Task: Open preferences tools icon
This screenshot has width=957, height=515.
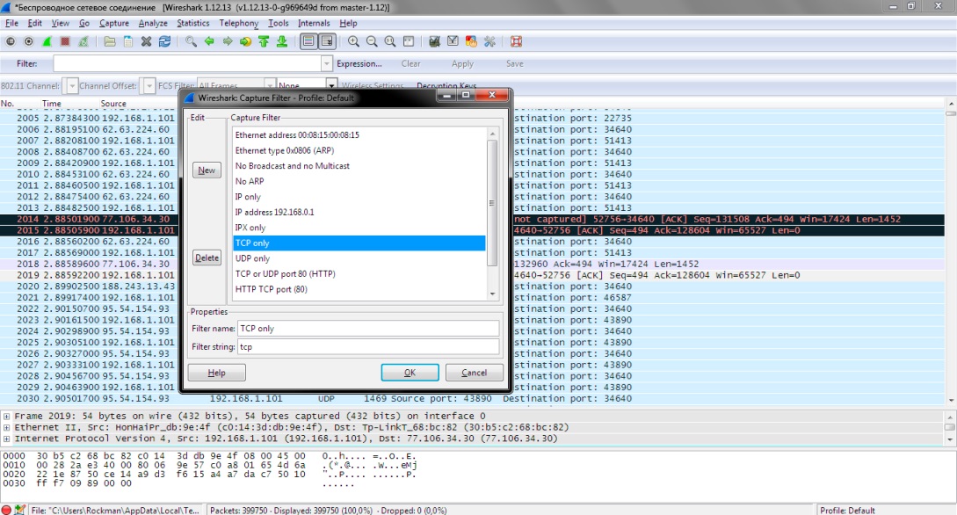Action: pos(489,41)
